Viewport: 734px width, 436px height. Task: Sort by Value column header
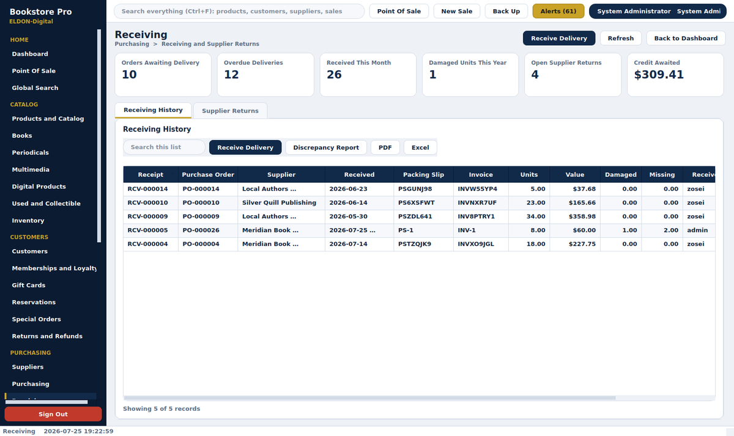pyautogui.click(x=575, y=174)
